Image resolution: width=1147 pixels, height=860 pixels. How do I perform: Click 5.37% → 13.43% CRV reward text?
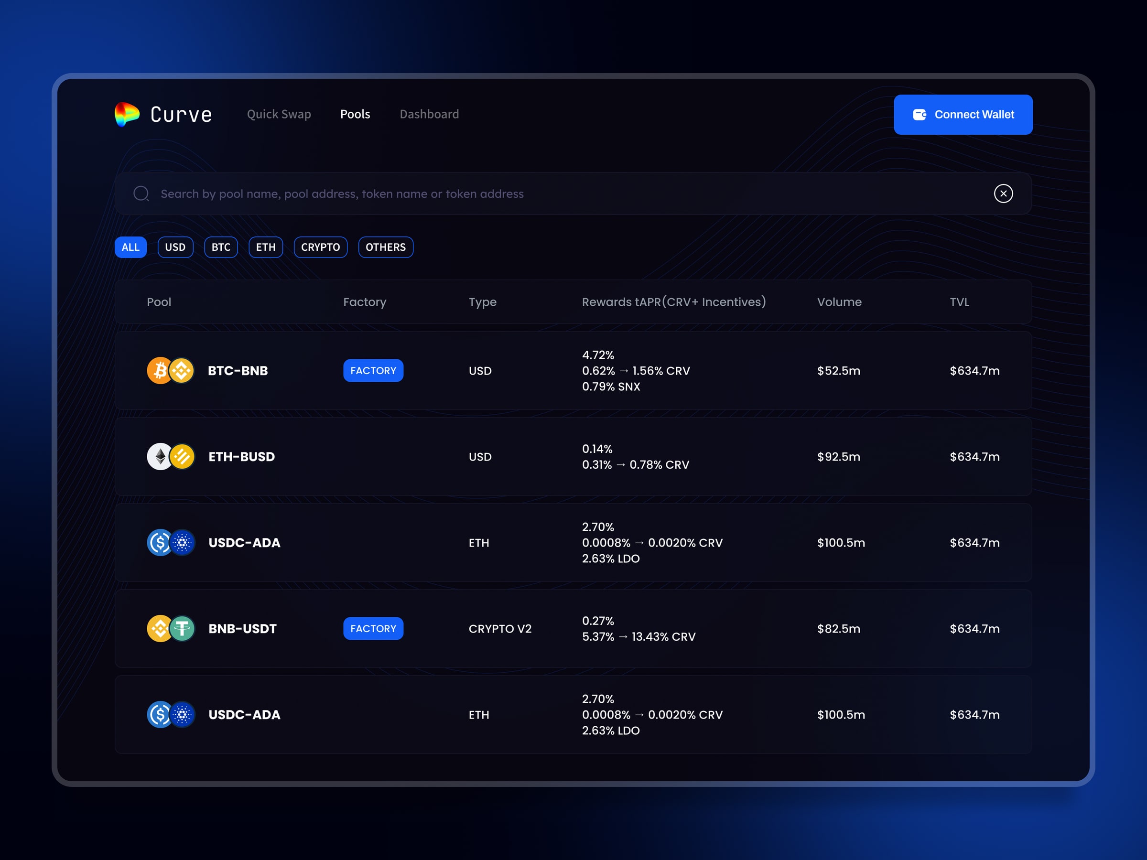tap(639, 636)
